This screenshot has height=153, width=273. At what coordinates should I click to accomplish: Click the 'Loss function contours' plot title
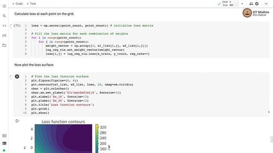[64, 122]
